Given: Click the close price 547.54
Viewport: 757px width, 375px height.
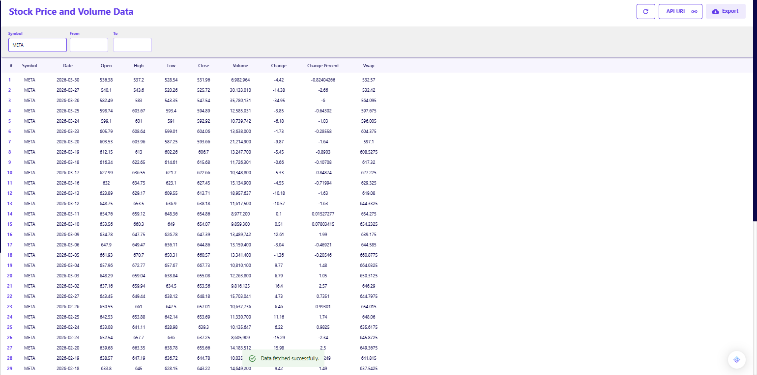Looking at the screenshot, I should pyautogui.click(x=204, y=100).
